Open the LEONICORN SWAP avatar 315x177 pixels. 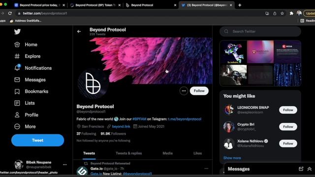point(229,110)
